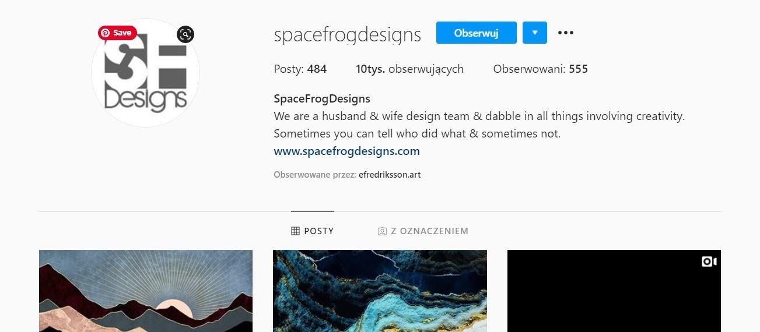Click the red Pinterest Save button
The image size is (760, 332).
coord(117,33)
